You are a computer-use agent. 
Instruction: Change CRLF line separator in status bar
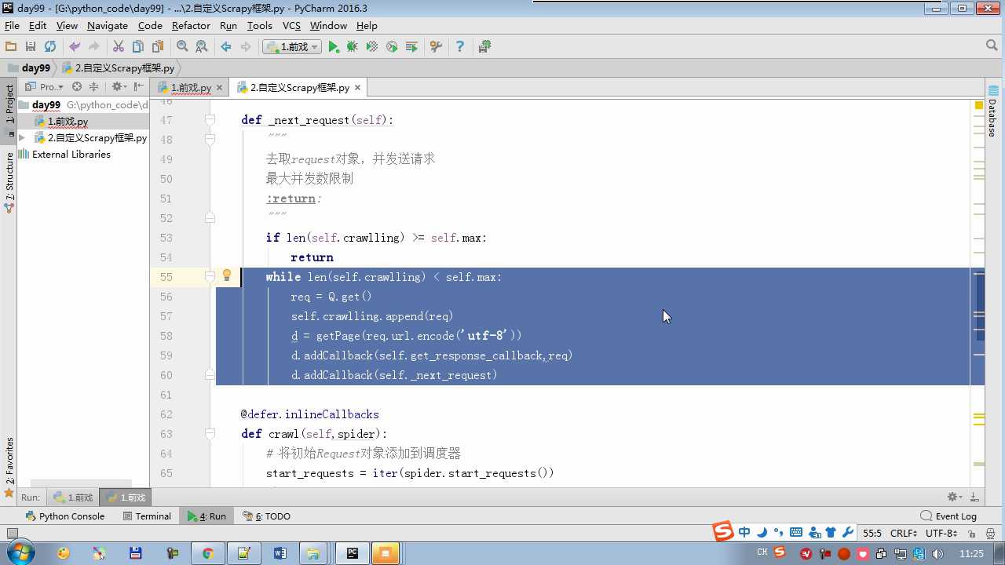click(x=904, y=533)
